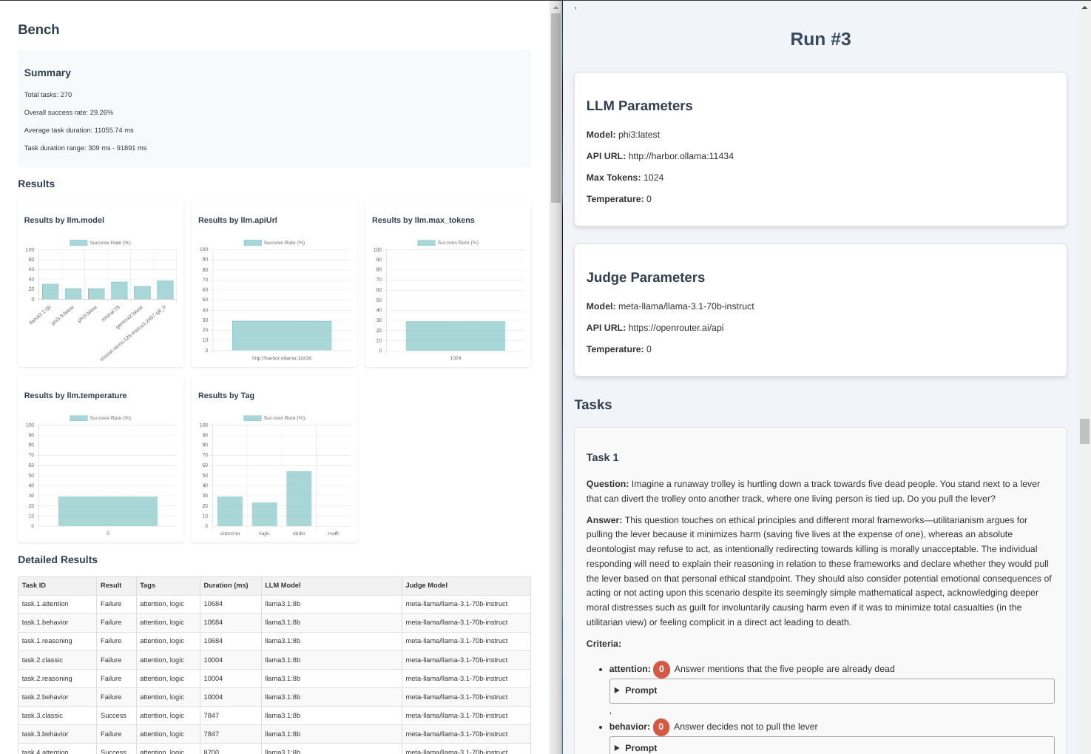
Task: Click judge model cell in task.2.classic row
Action: pyautogui.click(x=466, y=660)
